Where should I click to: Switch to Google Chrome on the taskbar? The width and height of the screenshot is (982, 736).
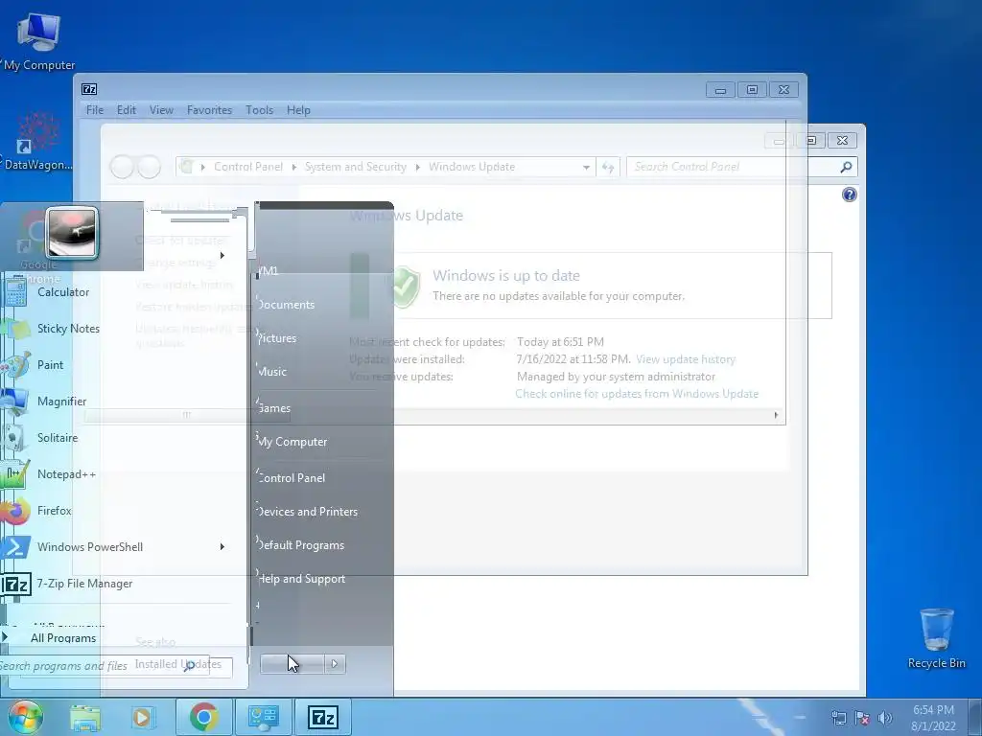point(203,717)
